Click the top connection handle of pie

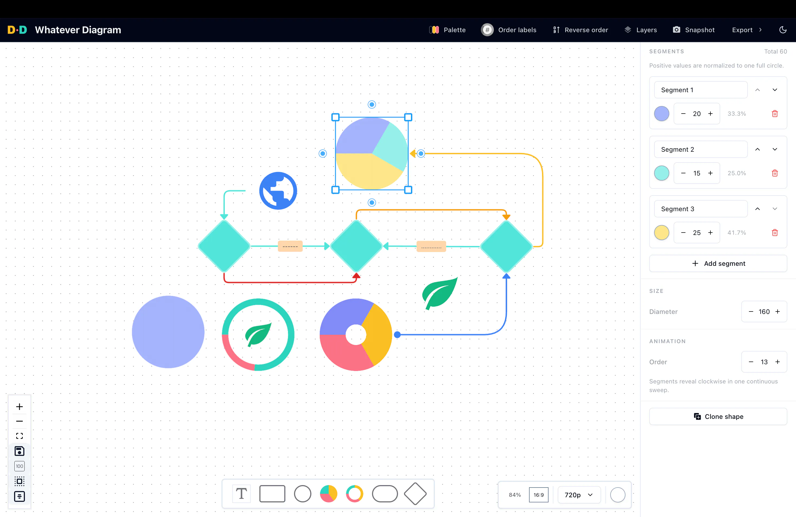371,105
